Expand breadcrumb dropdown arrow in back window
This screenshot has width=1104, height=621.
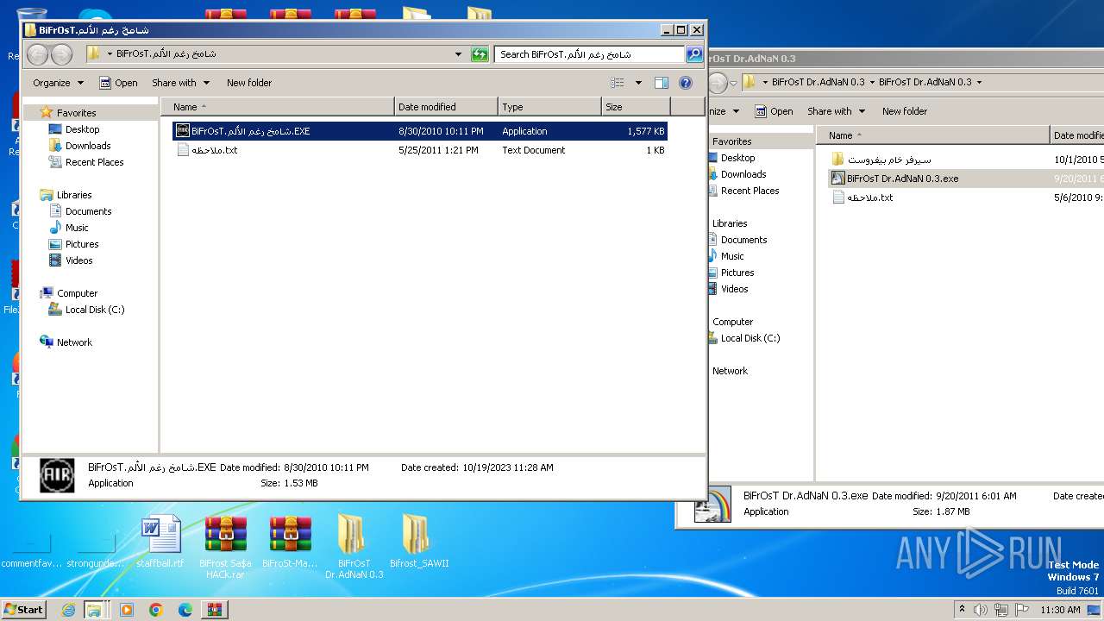[979, 83]
